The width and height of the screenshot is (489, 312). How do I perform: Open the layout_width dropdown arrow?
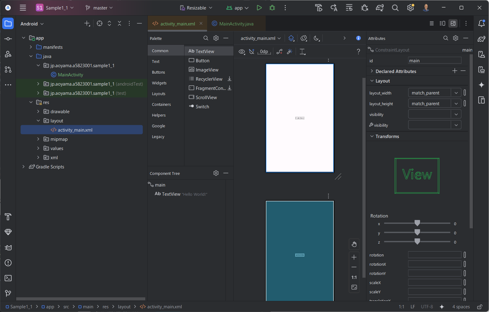point(456,93)
